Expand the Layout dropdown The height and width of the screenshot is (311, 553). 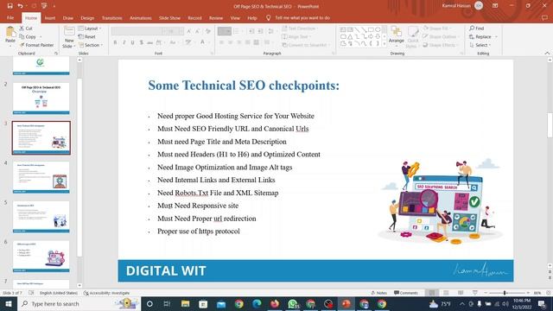tap(90, 29)
